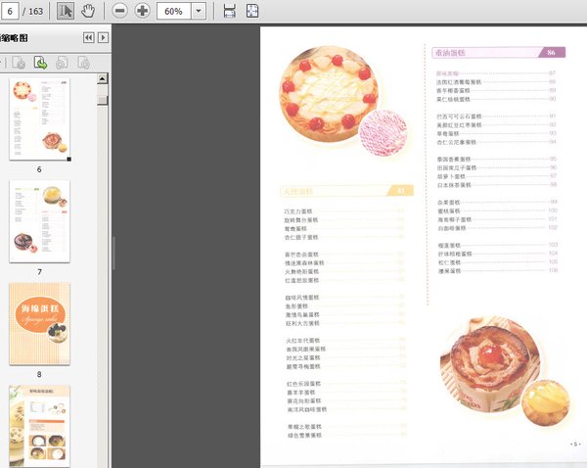587x468 pixels.
Task: Expand the thumbnails panel with right arrow
Action: [104, 37]
